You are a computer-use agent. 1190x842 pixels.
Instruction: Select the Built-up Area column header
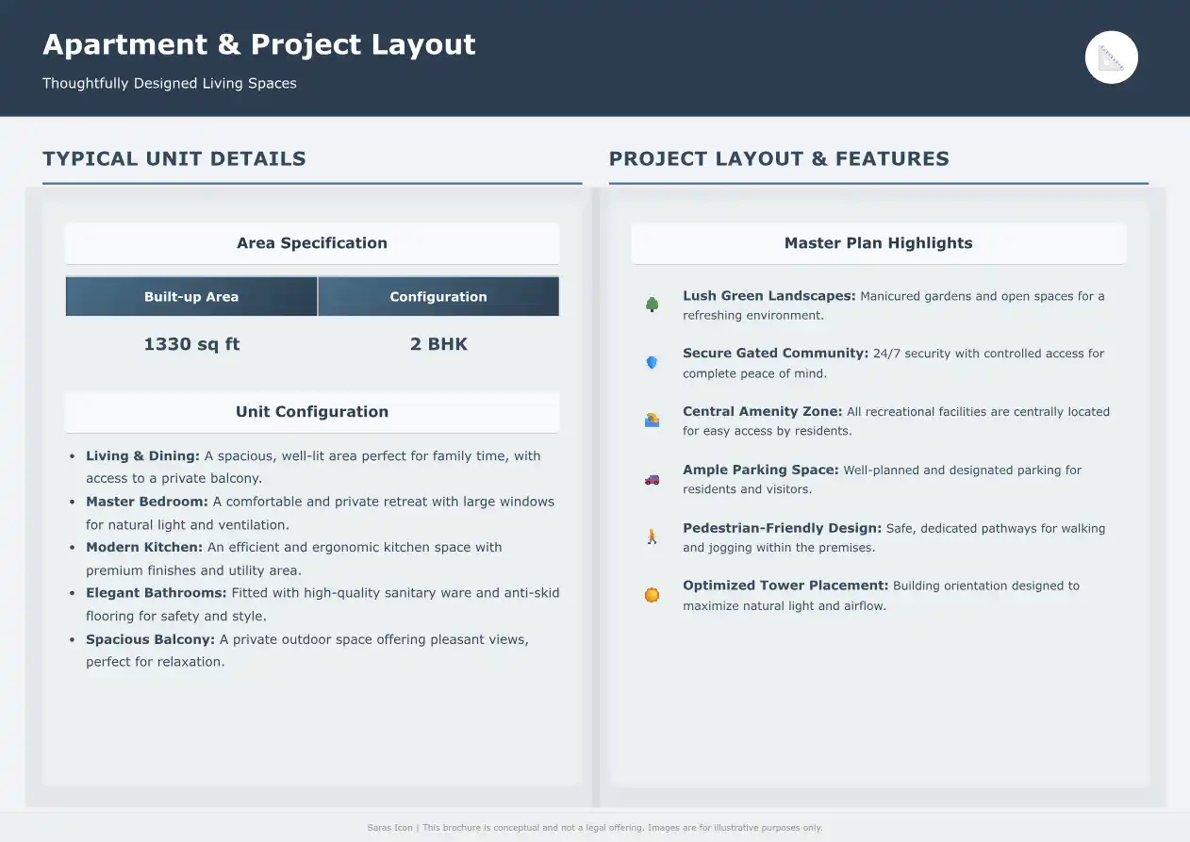(x=191, y=296)
